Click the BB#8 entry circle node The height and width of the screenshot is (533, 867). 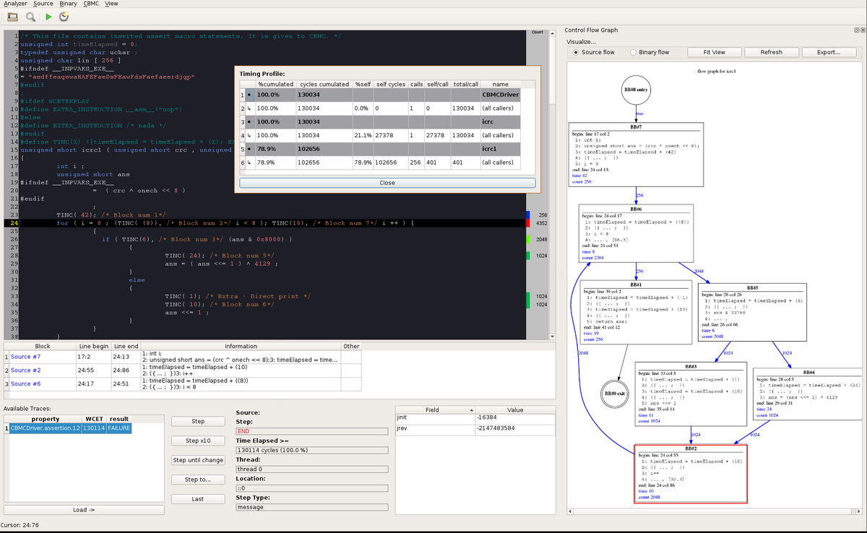tap(637, 90)
